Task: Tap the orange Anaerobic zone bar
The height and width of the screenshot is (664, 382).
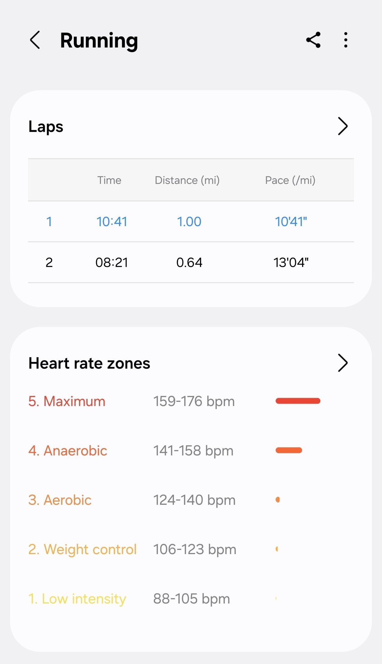Action: pyautogui.click(x=289, y=450)
